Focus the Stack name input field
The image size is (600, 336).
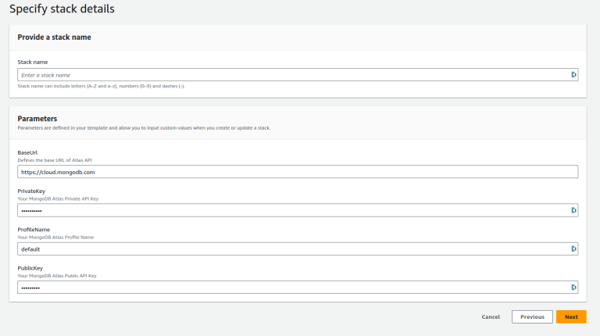pos(289,75)
